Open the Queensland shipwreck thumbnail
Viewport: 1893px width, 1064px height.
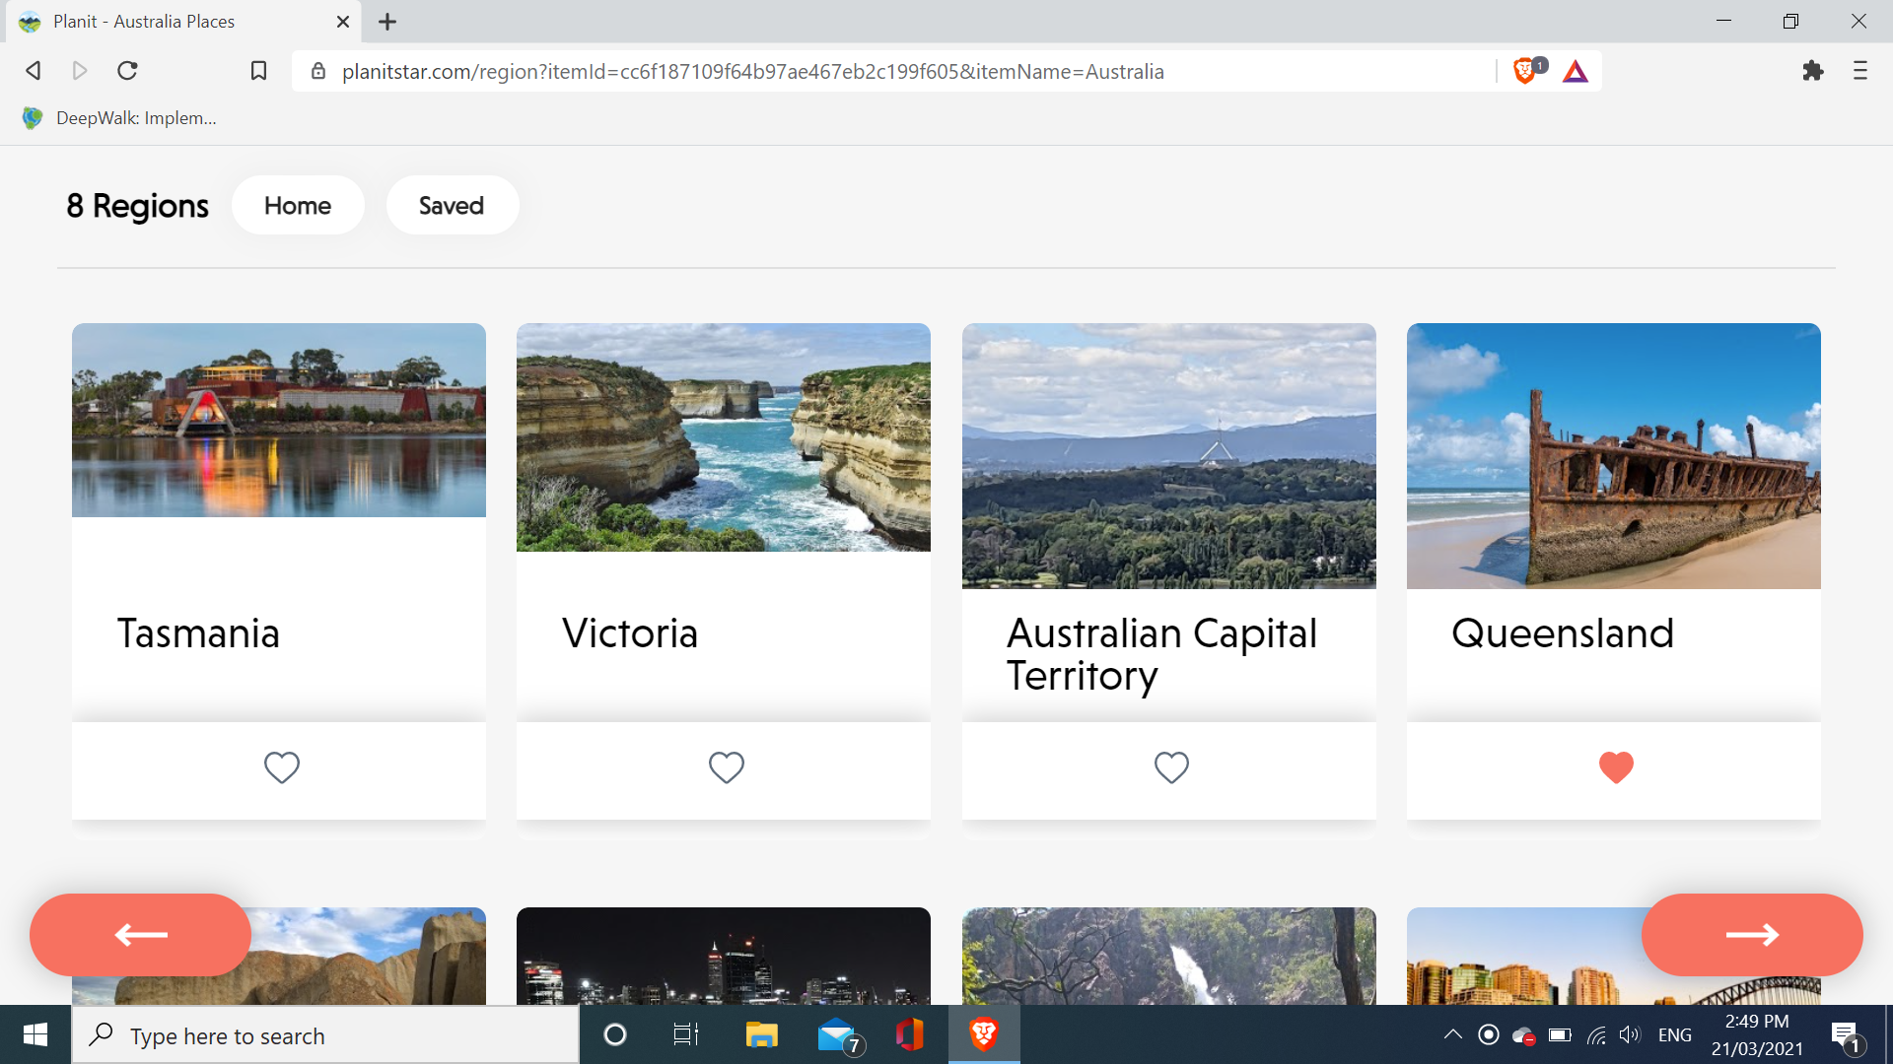[x=1613, y=455]
